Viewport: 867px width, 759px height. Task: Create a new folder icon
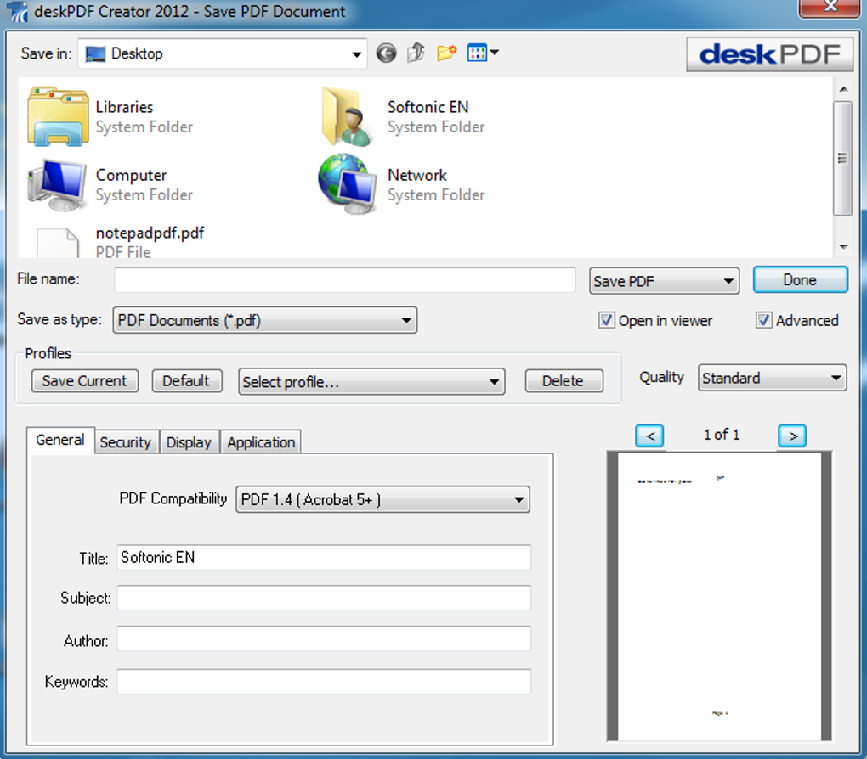(446, 53)
